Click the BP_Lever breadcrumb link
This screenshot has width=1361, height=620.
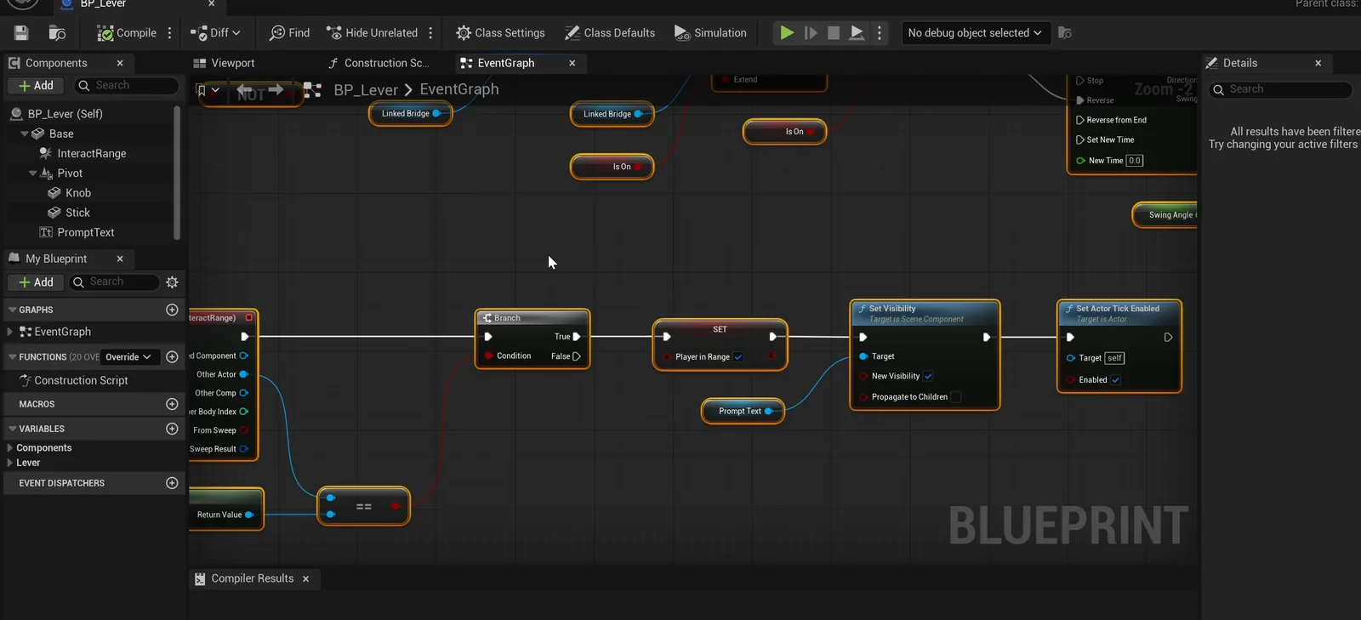366,89
